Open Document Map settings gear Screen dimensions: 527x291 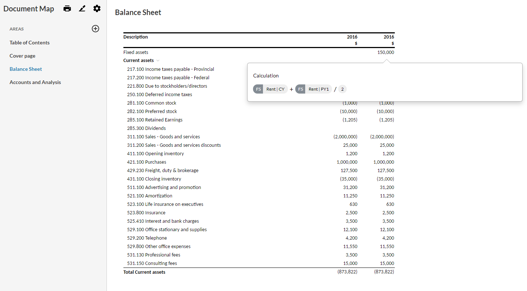97,8
